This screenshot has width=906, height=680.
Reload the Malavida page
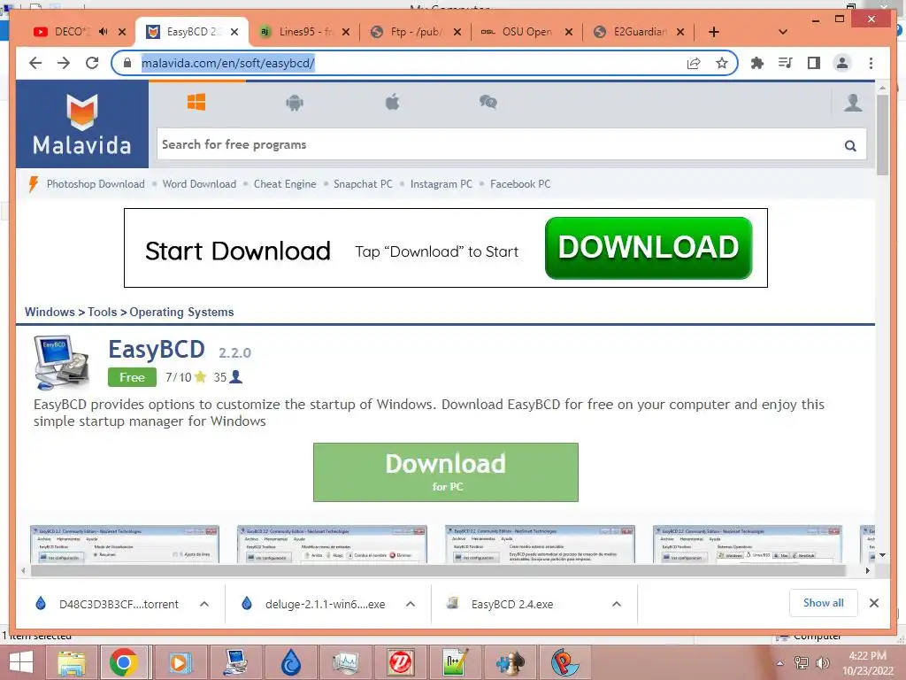(92, 63)
